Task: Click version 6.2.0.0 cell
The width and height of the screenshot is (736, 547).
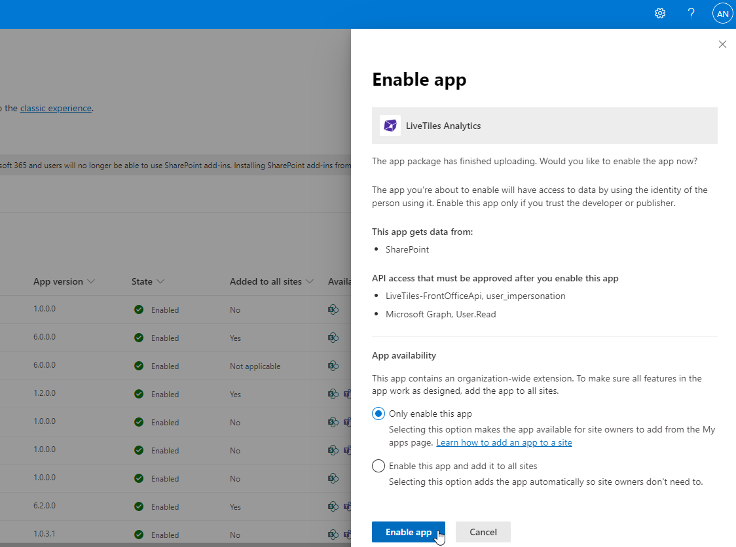Action: click(x=44, y=506)
